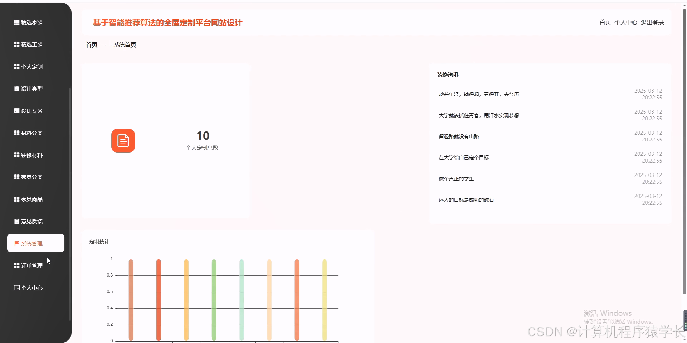Click 退出登录 to log out

pos(652,22)
